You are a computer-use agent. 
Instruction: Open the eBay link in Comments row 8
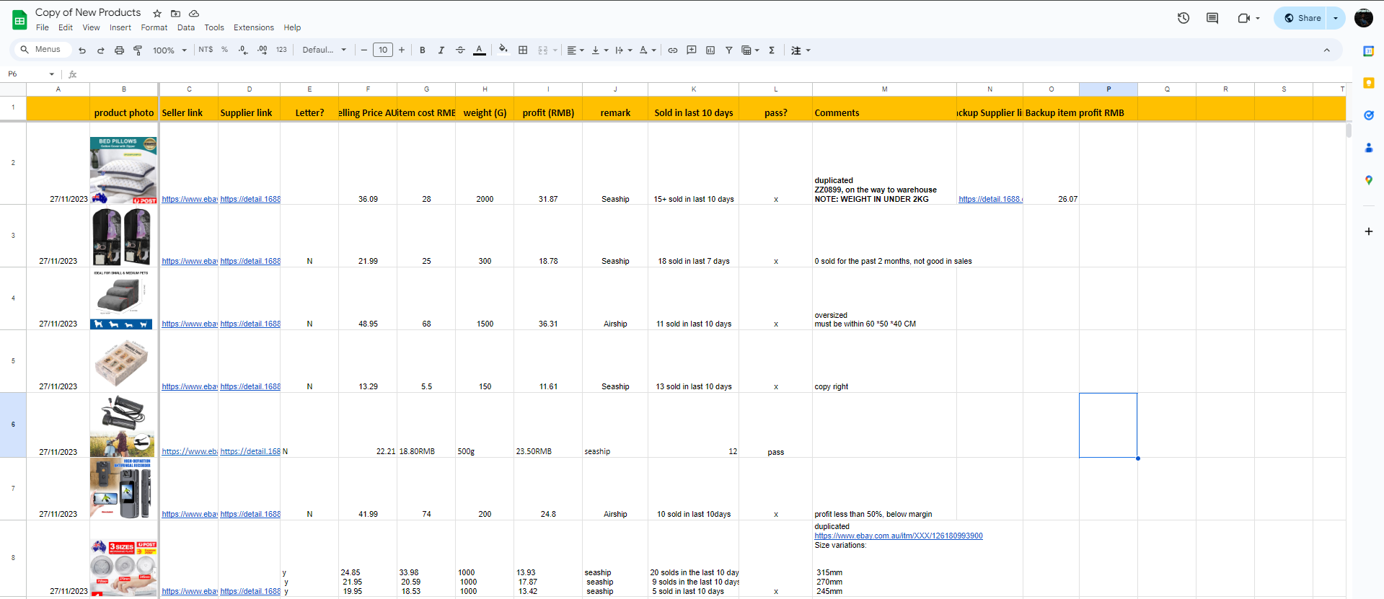[899, 536]
